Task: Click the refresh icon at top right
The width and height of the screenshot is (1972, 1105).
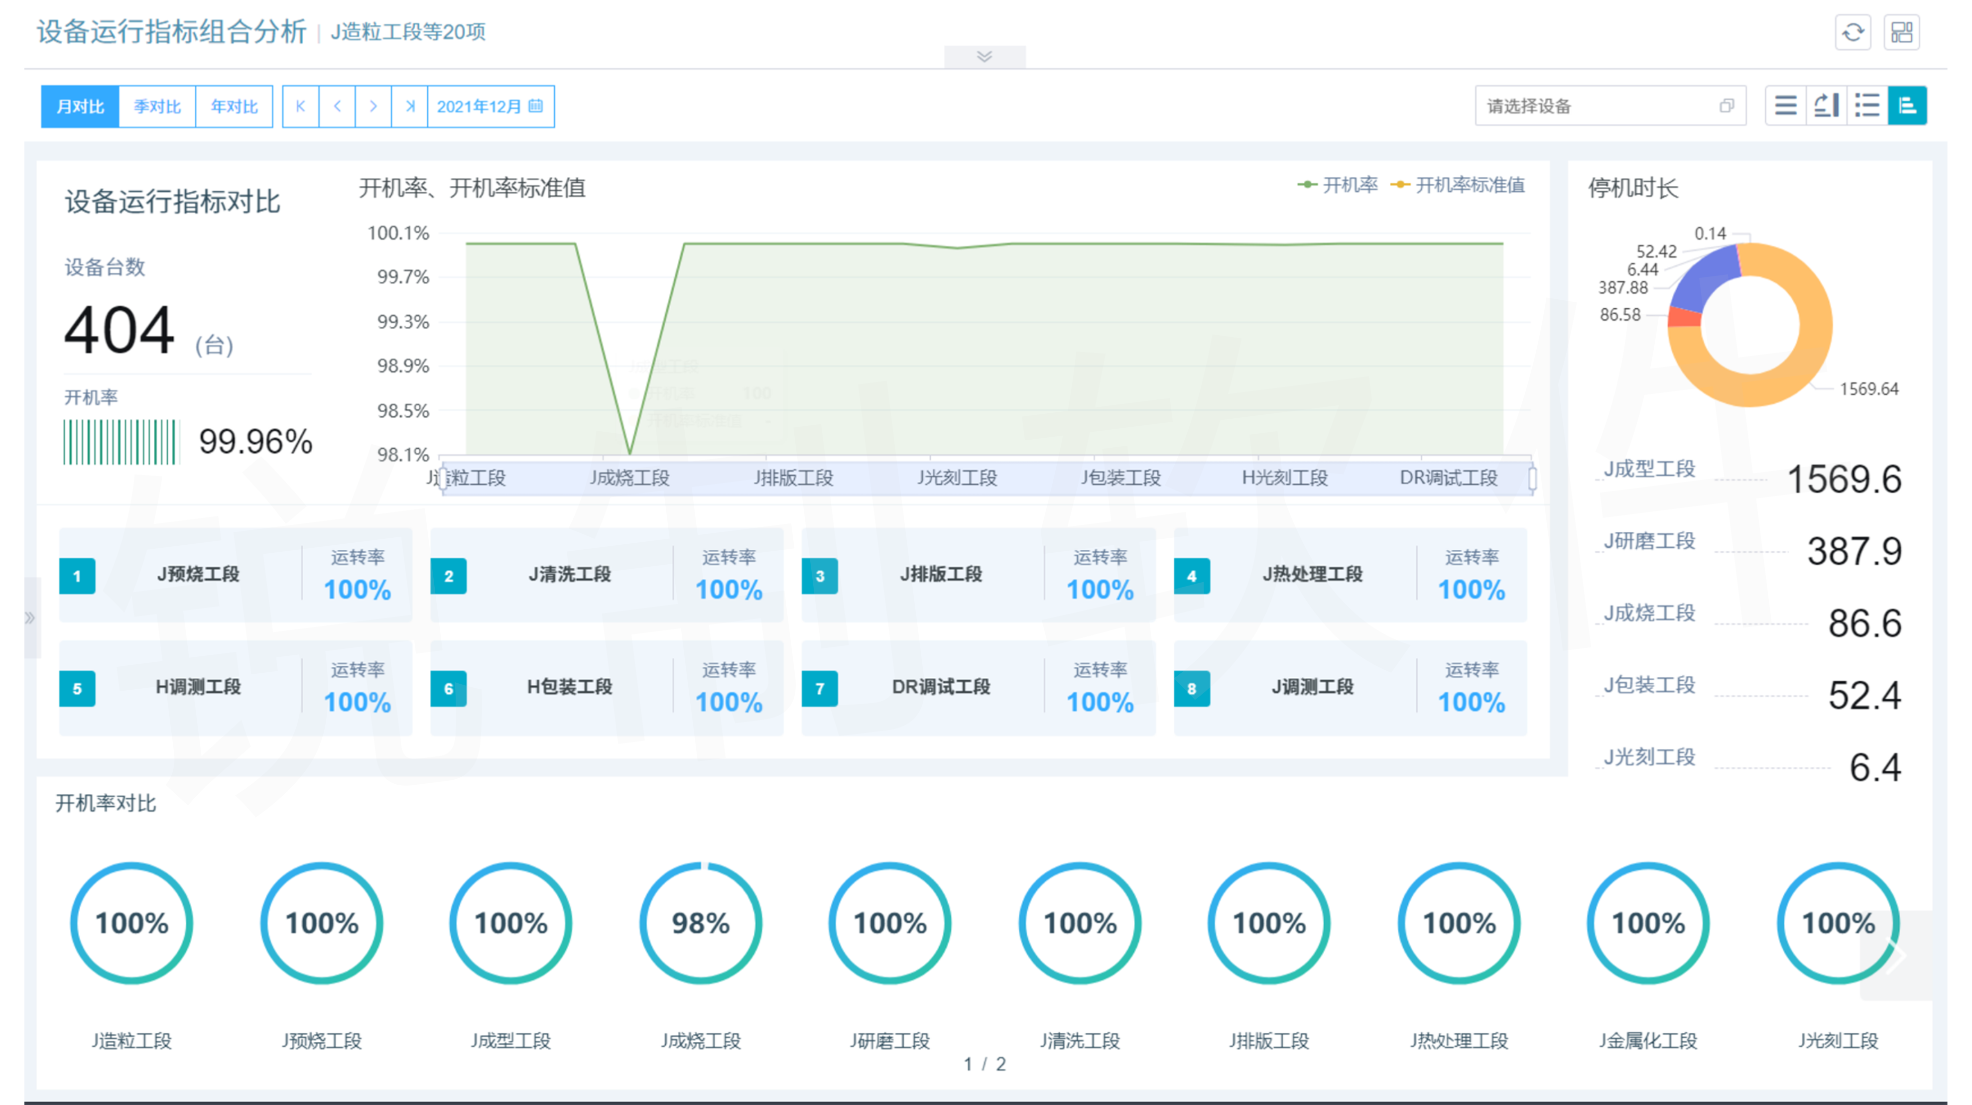Action: click(1852, 33)
